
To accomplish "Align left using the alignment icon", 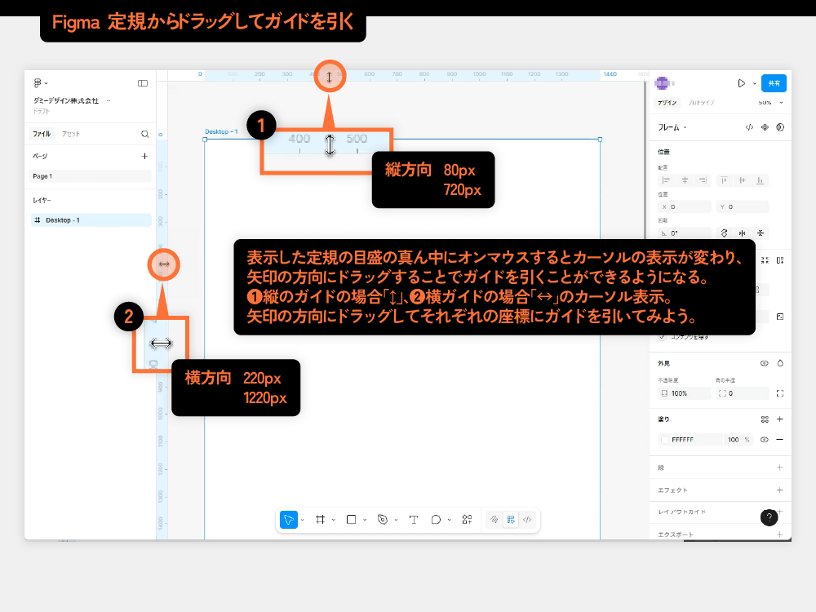I will pos(666,180).
